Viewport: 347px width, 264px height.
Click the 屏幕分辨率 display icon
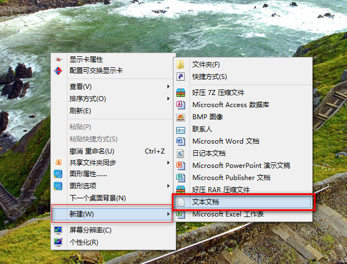[x=58, y=230]
